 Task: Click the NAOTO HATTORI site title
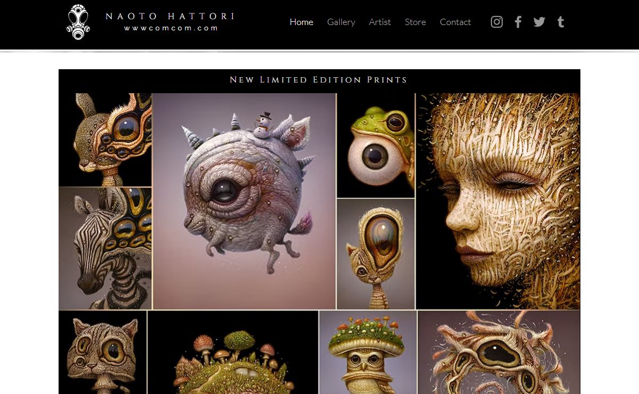tap(170, 17)
